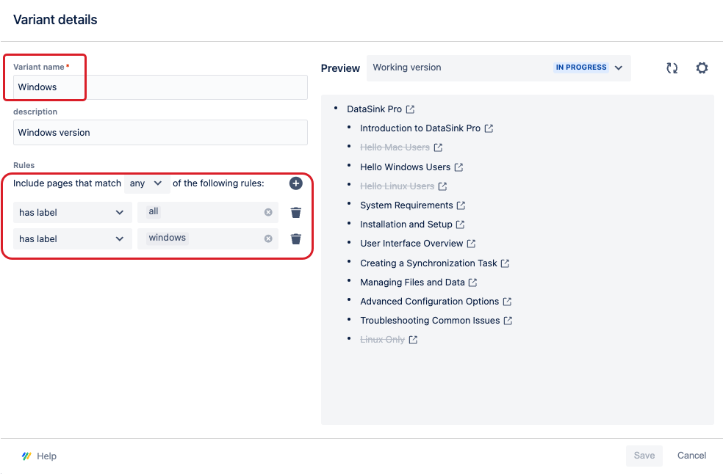Open Introduction to DataSink Pro page
The height and width of the screenshot is (474, 723).
pos(420,128)
